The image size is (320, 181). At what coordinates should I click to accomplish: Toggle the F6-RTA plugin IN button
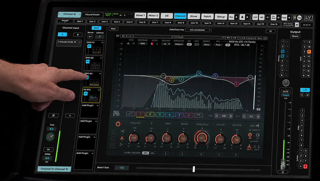(85, 94)
